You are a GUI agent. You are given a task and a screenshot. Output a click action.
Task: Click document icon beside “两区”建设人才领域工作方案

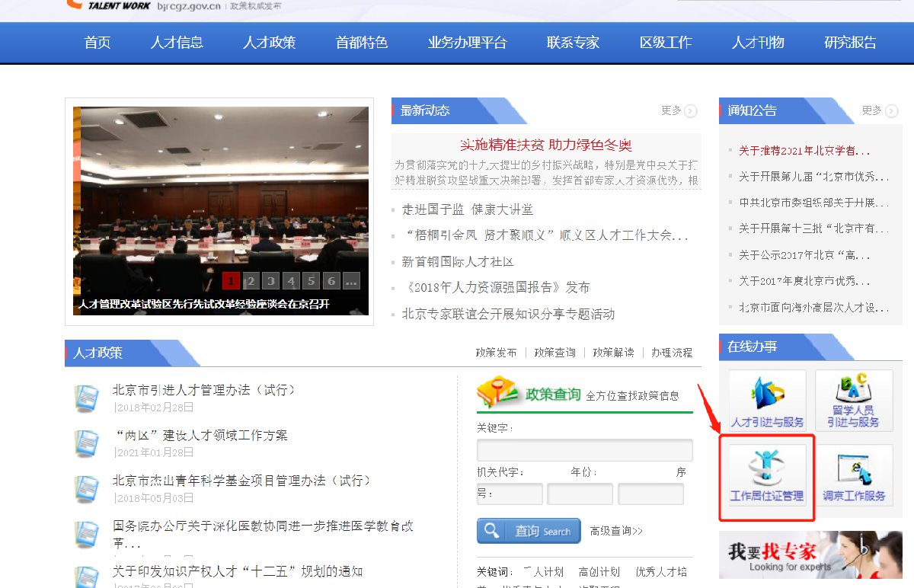(87, 443)
